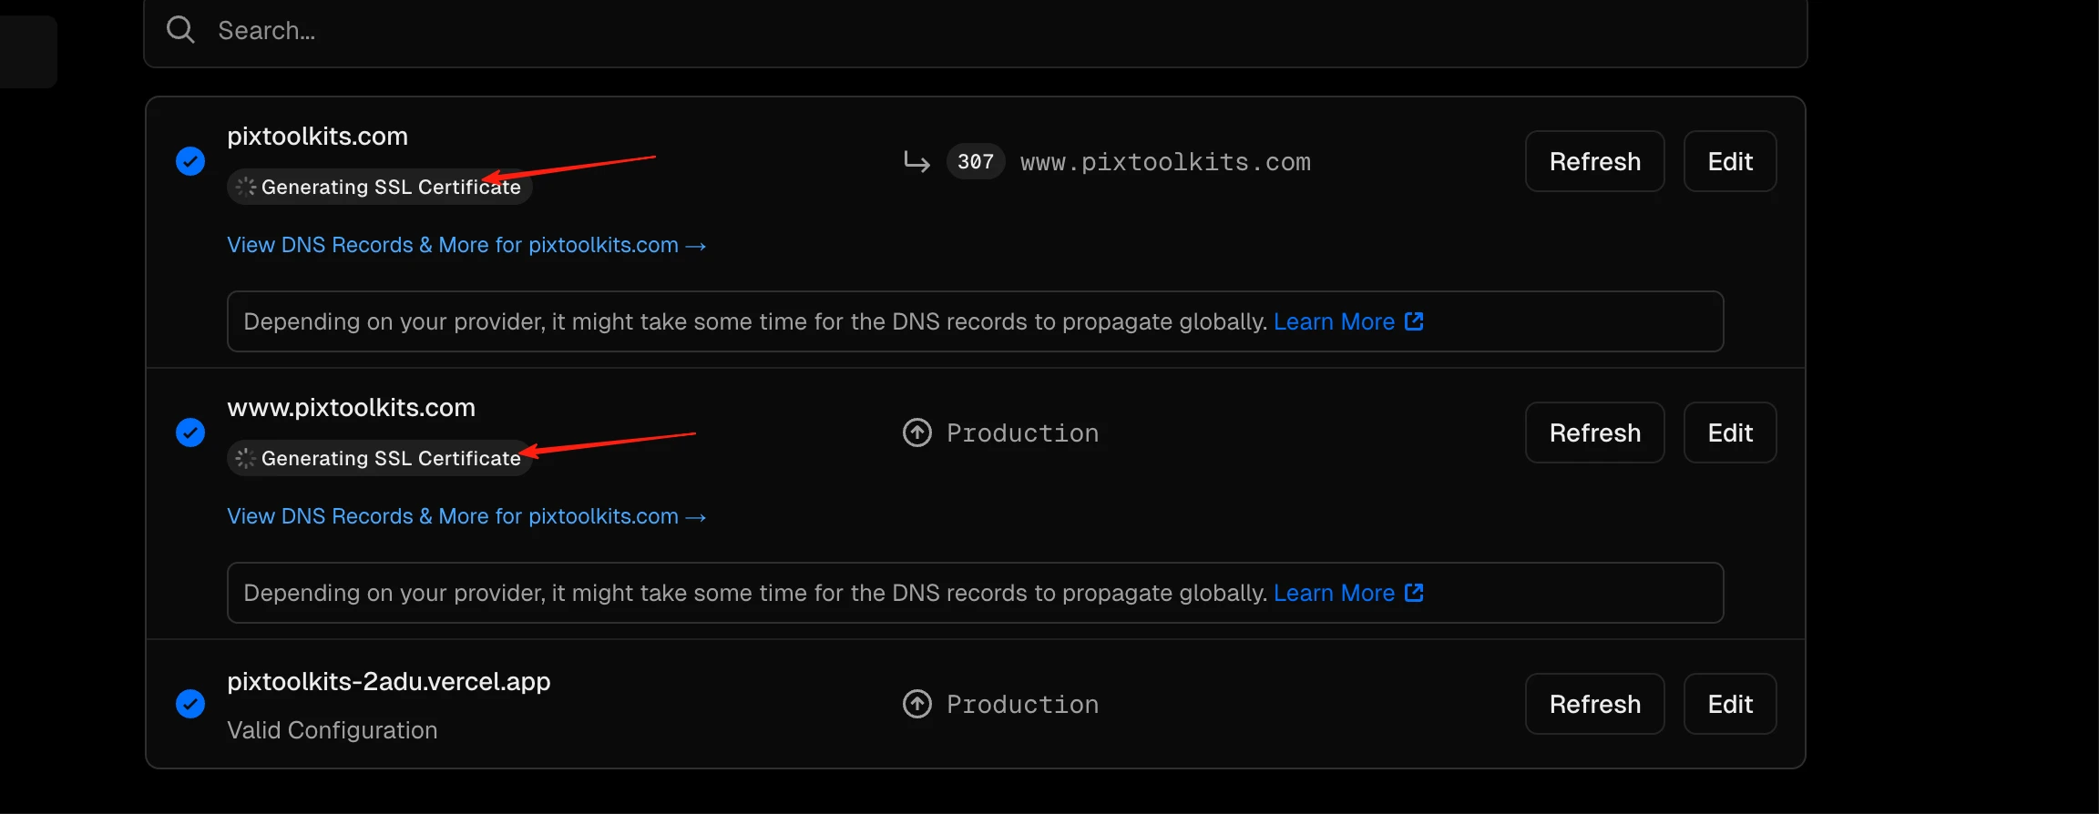Click the Valid Configuration status text
Screen dimensions: 2099x814
coord(332,730)
